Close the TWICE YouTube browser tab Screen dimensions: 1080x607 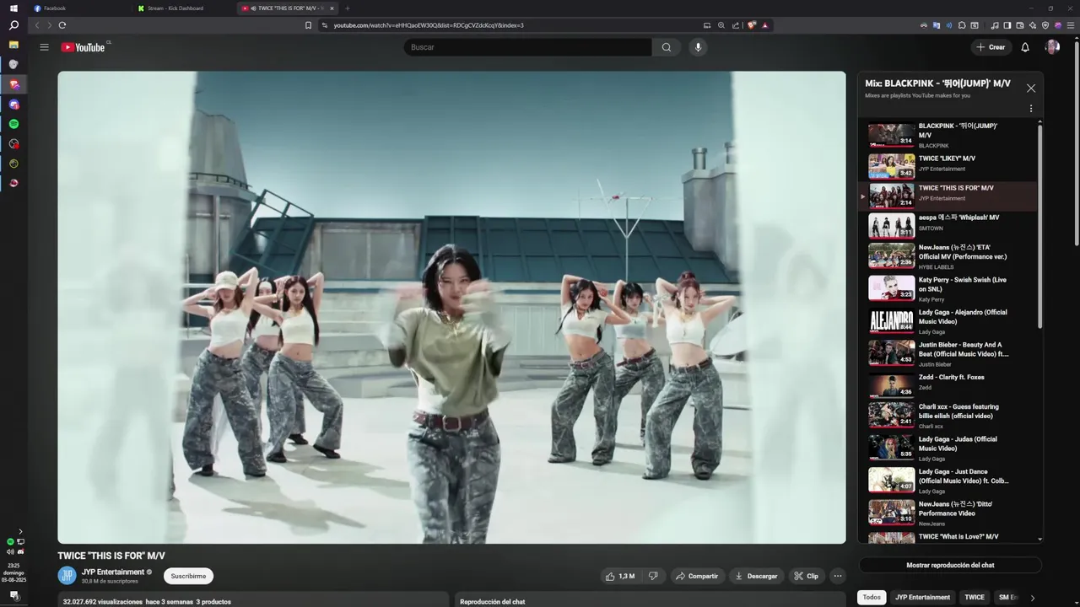coord(332,8)
